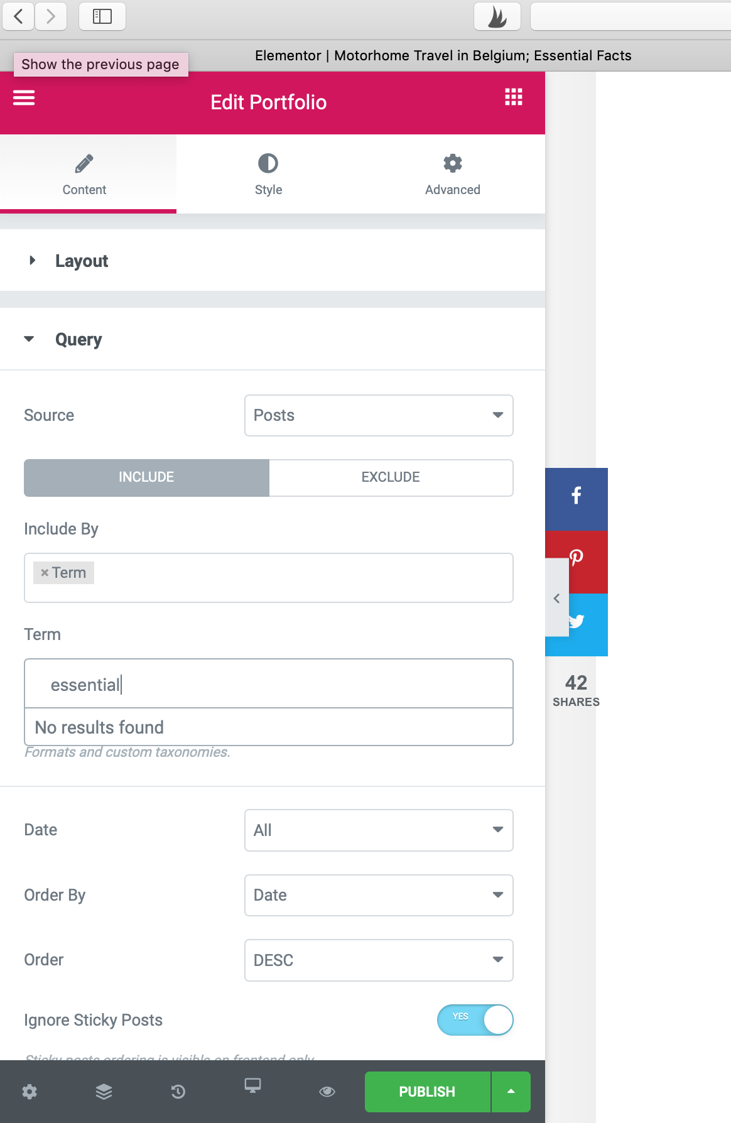
Task: Open the widgets panel grid icon
Action: coord(513,97)
